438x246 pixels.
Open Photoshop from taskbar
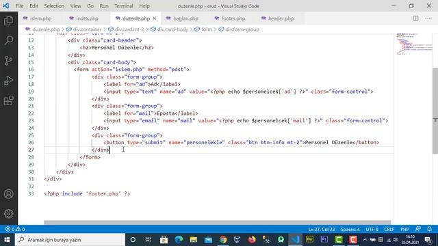pyautogui.click(x=324, y=240)
